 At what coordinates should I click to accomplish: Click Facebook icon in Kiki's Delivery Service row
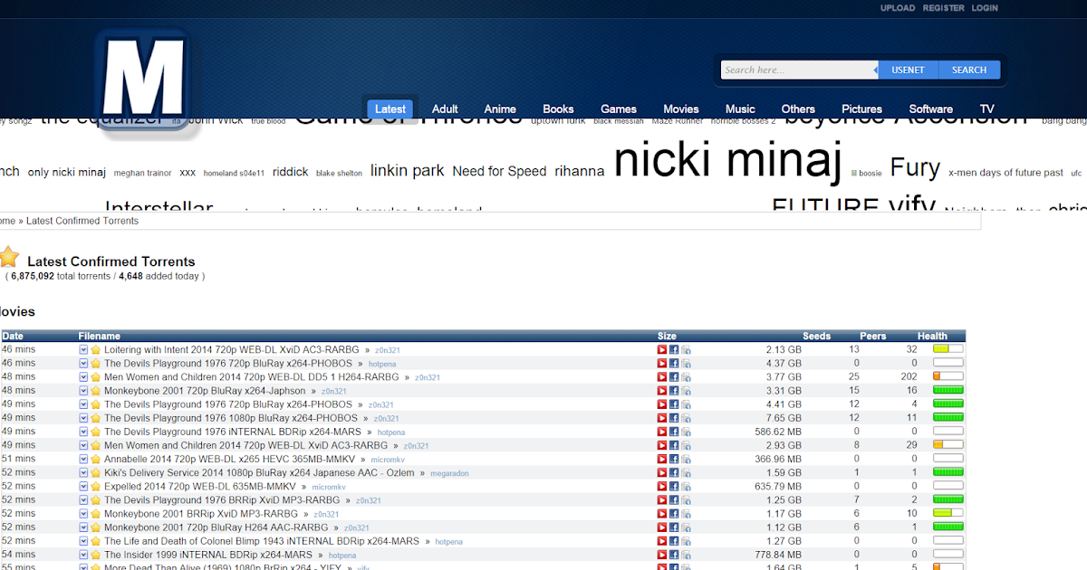[x=674, y=472]
